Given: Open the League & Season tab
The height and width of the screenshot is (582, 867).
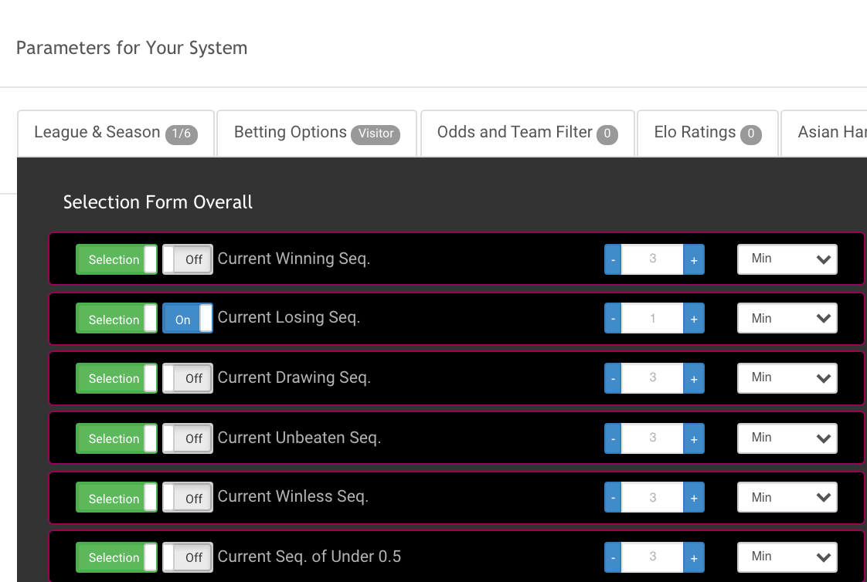Looking at the screenshot, I should 116,134.
